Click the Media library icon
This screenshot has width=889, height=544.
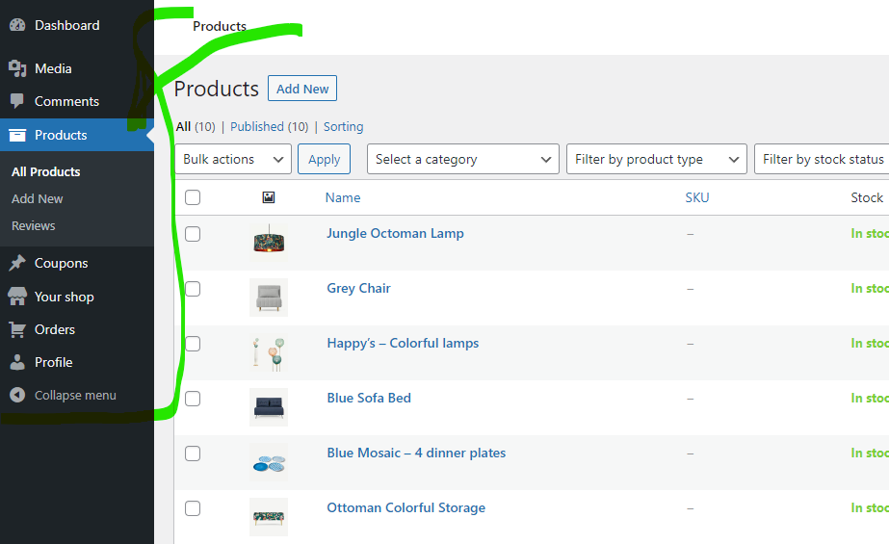pyautogui.click(x=17, y=68)
